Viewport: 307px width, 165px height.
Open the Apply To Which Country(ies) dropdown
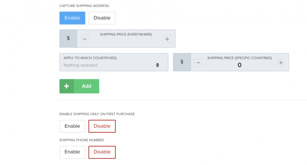114,62
